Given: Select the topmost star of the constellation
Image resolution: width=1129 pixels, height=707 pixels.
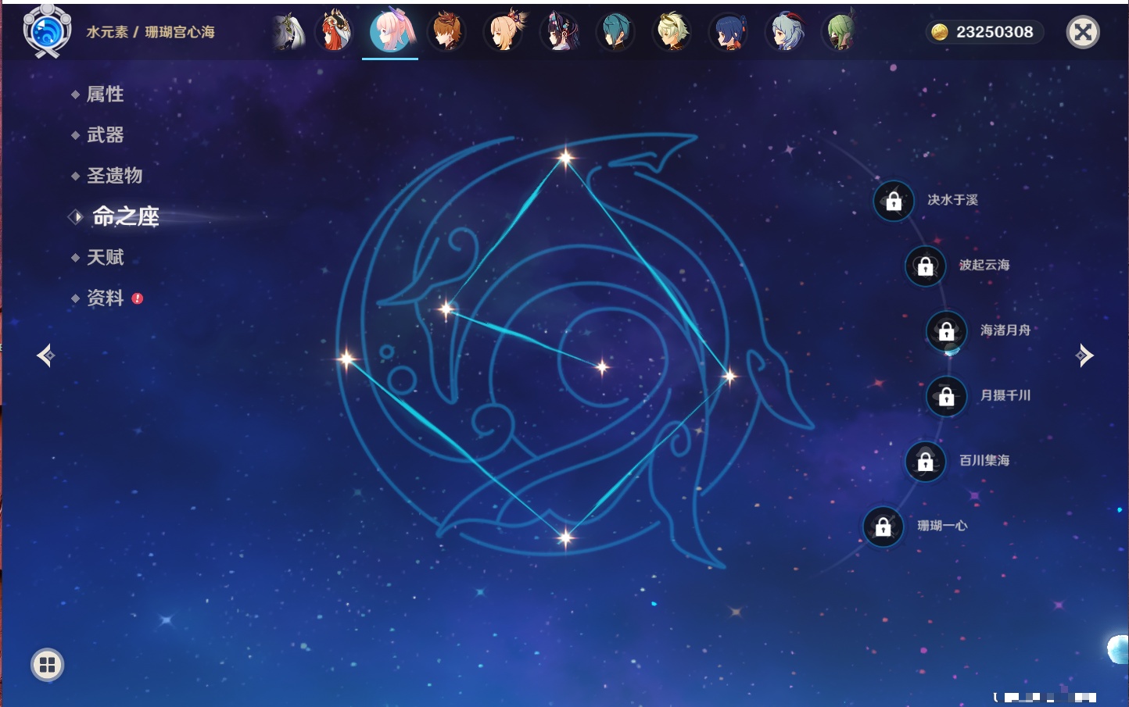Looking at the screenshot, I should [565, 158].
